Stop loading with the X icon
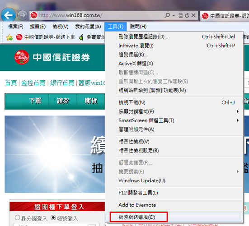Viewport: 249px width, 226px height. pos(193,15)
